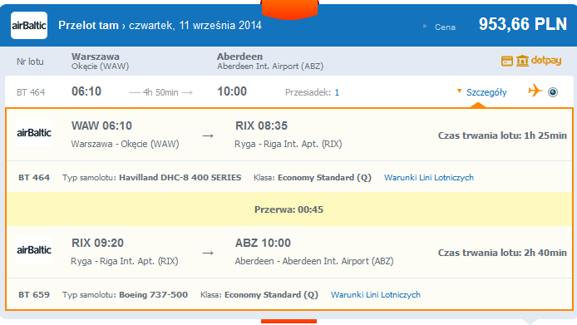Click the dotpay logo

point(545,61)
